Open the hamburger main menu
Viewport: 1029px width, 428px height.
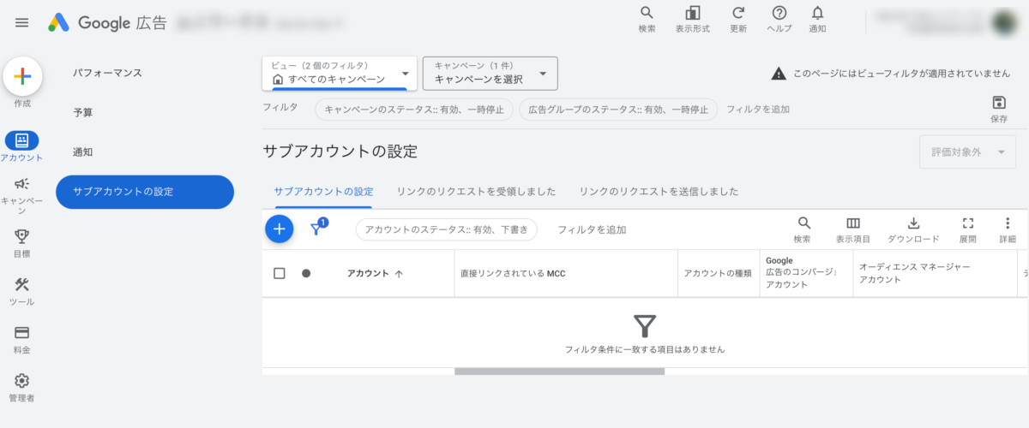coord(22,22)
